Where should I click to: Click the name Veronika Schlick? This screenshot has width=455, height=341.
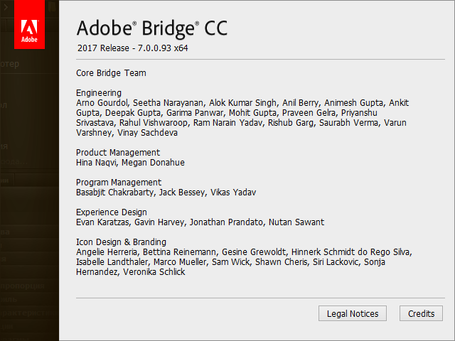pos(154,271)
